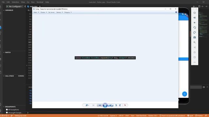
Task: Open the Печать dropdown in Photo Viewer
Action: point(43,12)
